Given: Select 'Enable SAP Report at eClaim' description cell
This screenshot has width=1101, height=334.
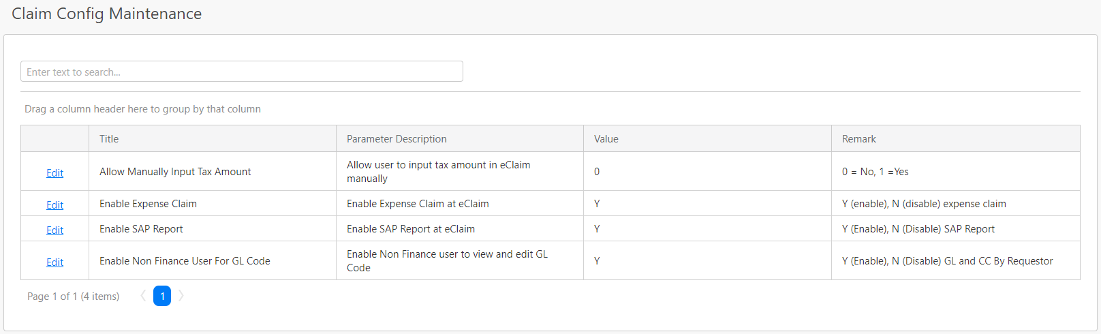Looking at the screenshot, I should [x=411, y=229].
